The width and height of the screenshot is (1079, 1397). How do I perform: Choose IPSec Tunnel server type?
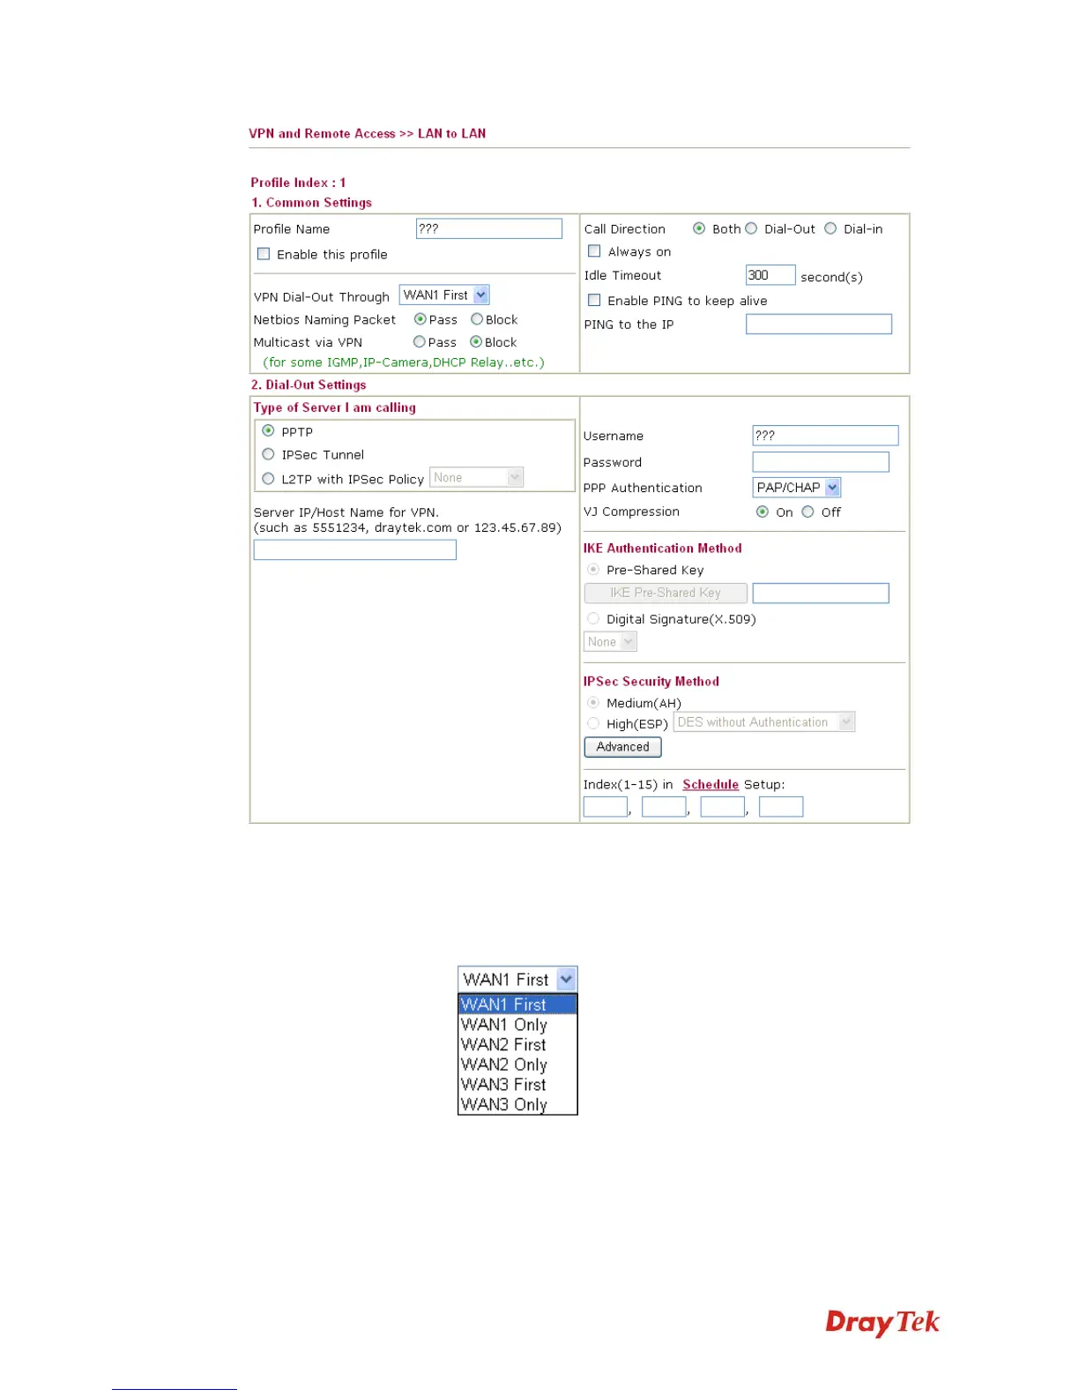[x=268, y=454]
